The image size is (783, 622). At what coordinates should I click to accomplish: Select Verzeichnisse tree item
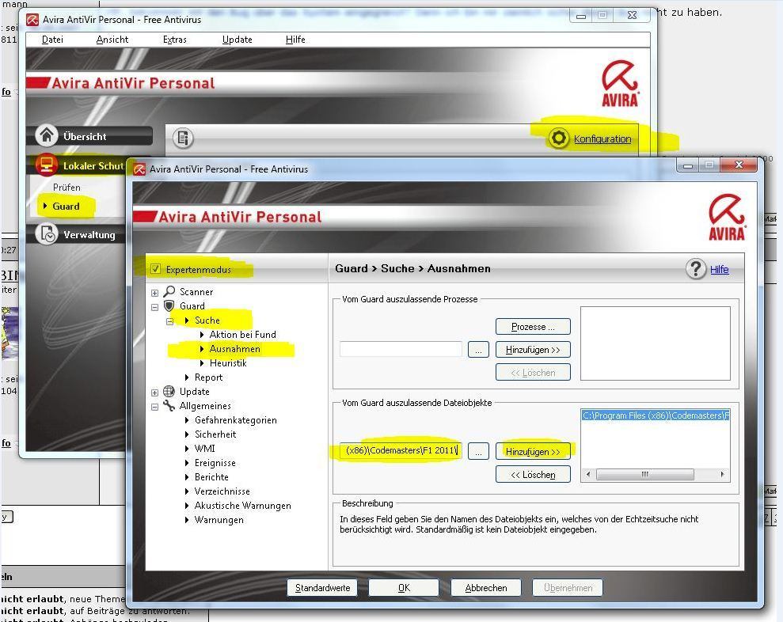[222, 491]
